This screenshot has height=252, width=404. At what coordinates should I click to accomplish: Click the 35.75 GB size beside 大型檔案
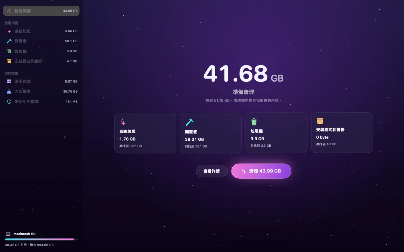(70, 92)
